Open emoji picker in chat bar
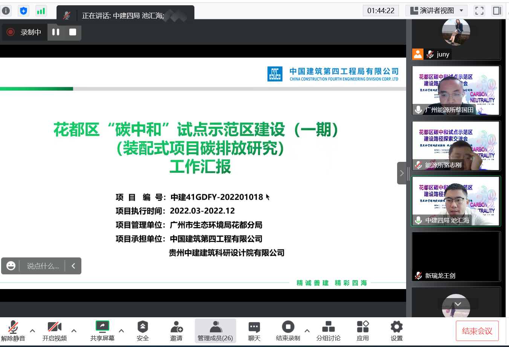Image resolution: width=509 pixels, height=347 pixels. [11, 266]
